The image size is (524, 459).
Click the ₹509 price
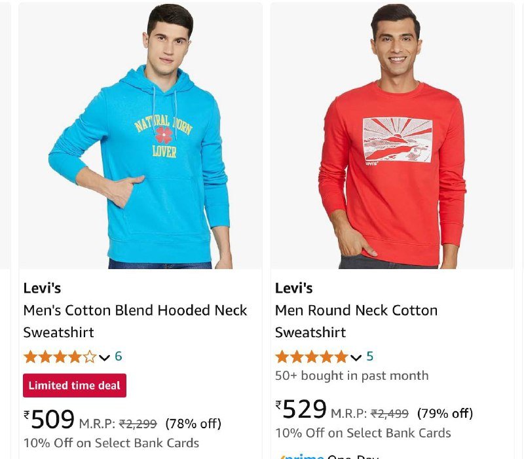(x=50, y=419)
